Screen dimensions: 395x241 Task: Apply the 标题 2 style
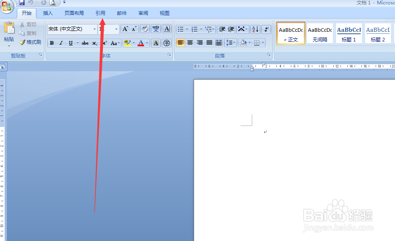click(378, 33)
